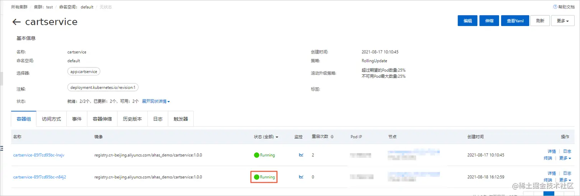
Task: Go back using the arrow beside cartservice
Action: (x=16, y=22)
